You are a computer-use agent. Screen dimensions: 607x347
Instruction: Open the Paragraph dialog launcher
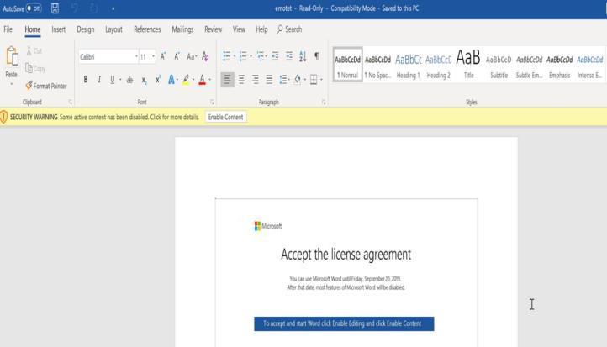point(323,103)
